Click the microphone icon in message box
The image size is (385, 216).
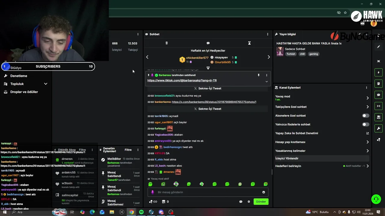pos(152,192)
